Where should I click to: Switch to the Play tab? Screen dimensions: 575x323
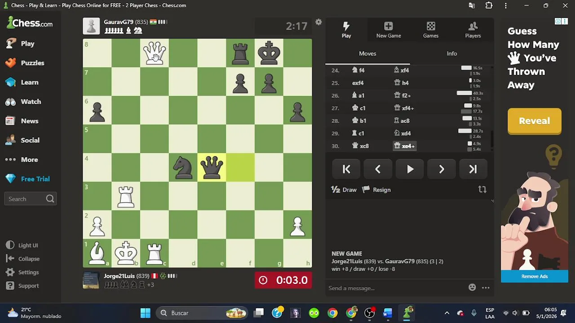point(346,30)
